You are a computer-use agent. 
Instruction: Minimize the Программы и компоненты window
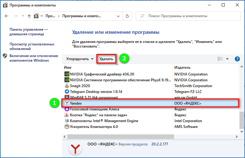(x=209, y=5)
